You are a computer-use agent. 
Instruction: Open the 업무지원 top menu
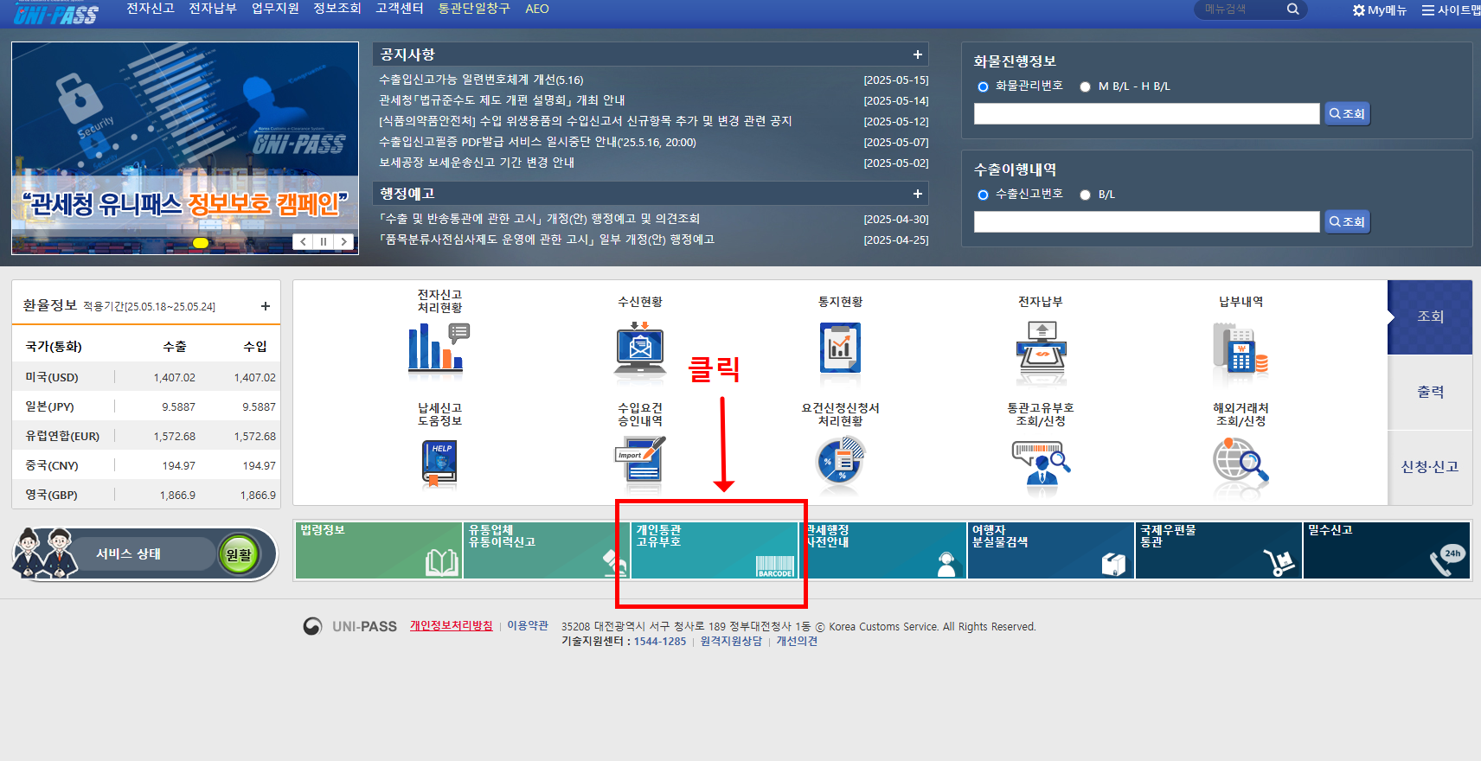point(275,9)
